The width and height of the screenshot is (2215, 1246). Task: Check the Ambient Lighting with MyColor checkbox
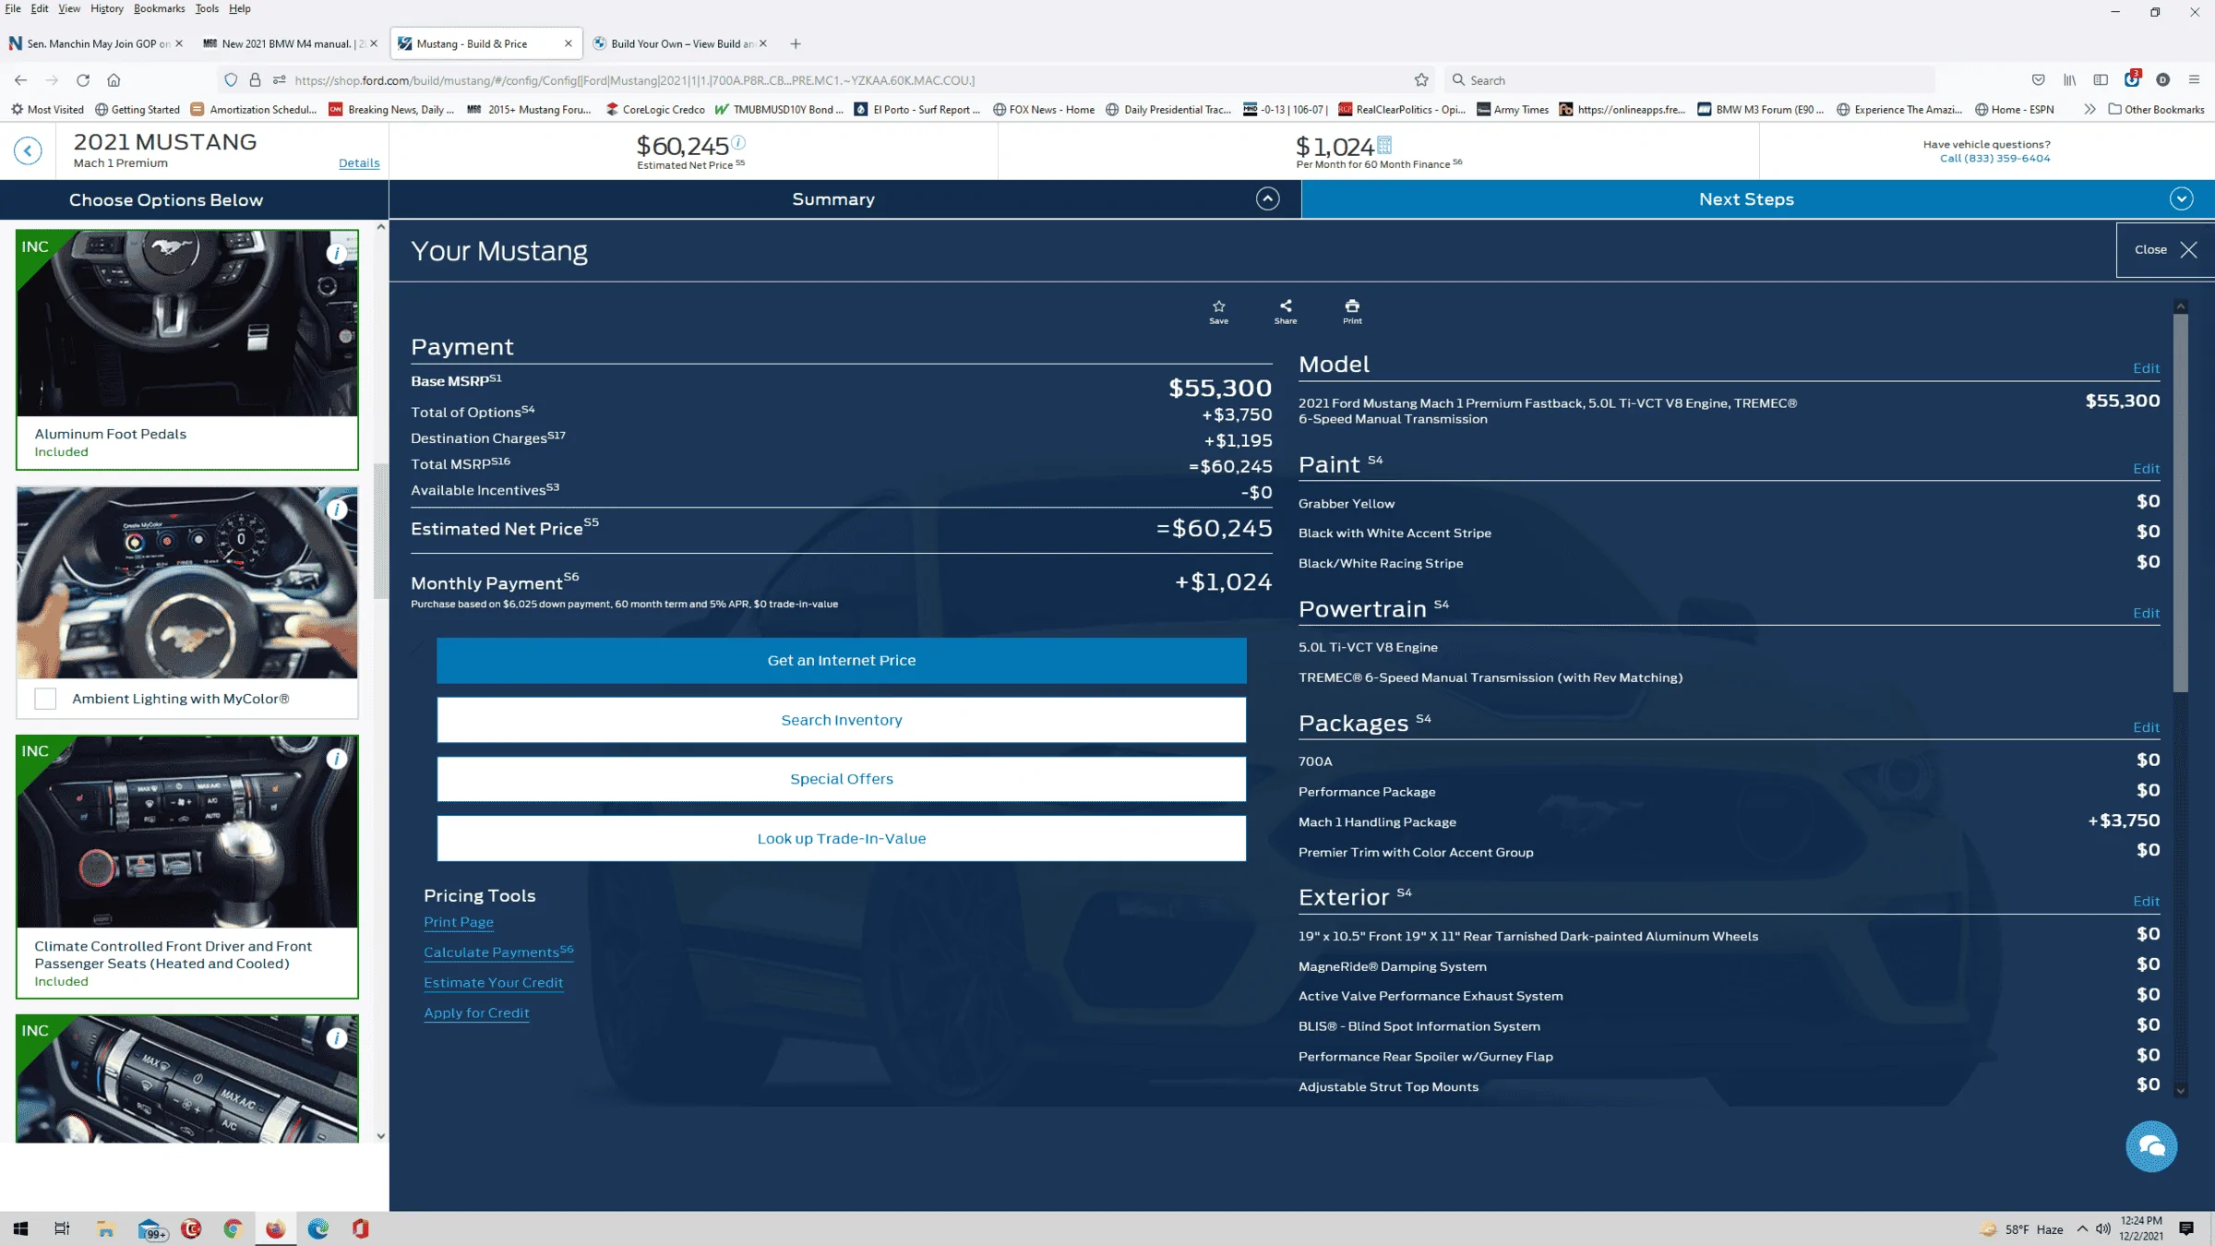pos(45,699)
